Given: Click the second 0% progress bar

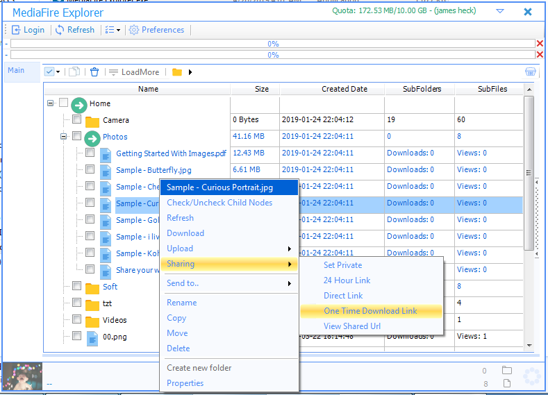Looking at the screenshot, I should (x=273, y=54).
